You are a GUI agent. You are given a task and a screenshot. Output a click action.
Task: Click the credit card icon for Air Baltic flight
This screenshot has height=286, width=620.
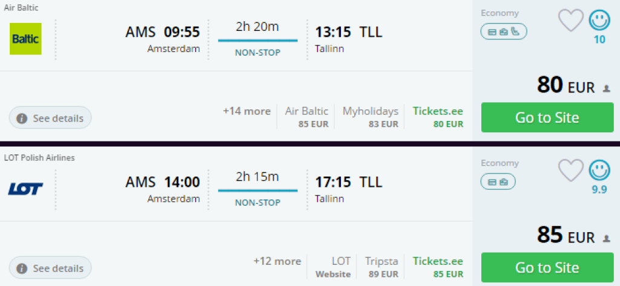493,31
